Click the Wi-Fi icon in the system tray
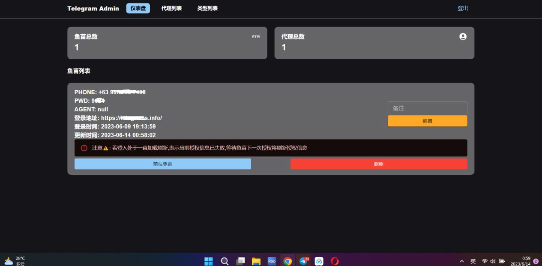542x266 pixels. [485, 261]
